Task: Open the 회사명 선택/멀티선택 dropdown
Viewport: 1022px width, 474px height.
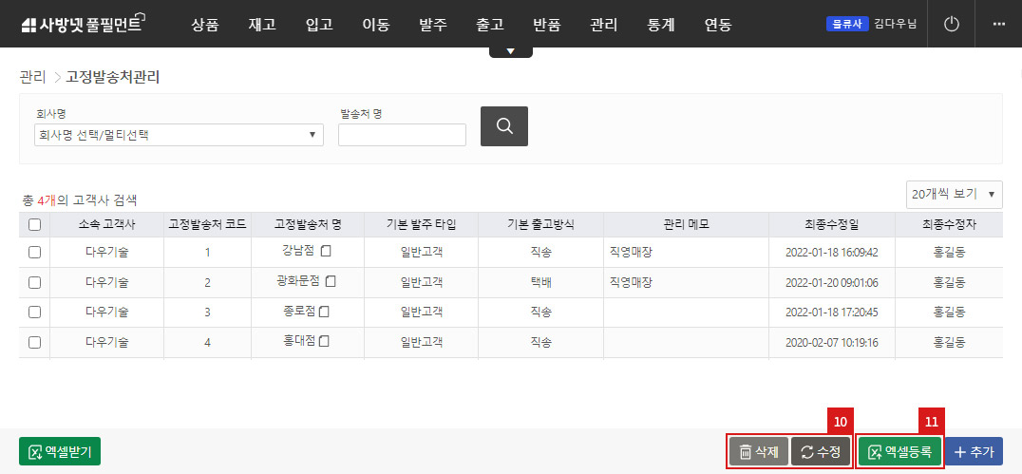Action: (179, 135)
